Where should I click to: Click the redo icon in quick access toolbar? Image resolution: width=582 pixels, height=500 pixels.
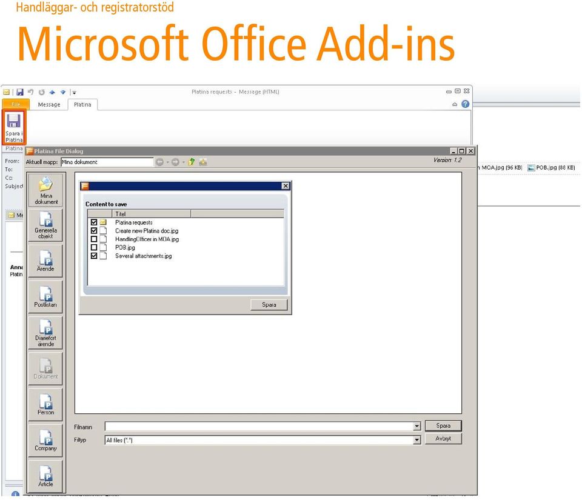click(x=41, y=92)
